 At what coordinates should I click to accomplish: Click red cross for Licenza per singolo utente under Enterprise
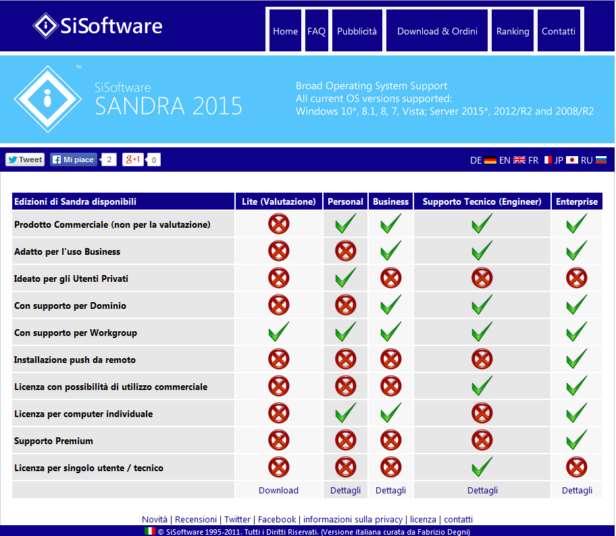click(577, 467)
